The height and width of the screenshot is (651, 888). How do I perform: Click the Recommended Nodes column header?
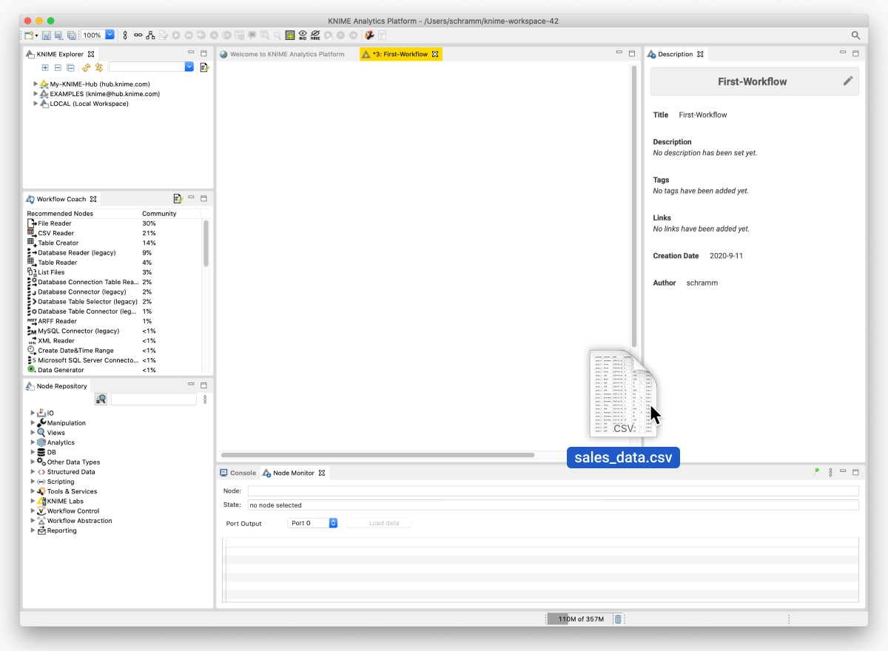pyautogui.click(x=60, y=214)
